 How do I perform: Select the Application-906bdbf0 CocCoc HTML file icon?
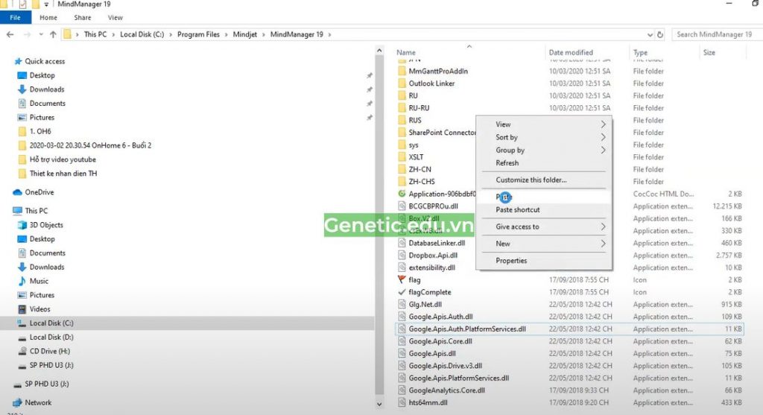tap(402, 194)
